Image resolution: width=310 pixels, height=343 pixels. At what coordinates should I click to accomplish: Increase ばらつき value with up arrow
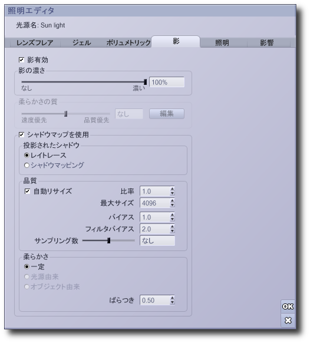pyautogui.click(x=172, y=298)
